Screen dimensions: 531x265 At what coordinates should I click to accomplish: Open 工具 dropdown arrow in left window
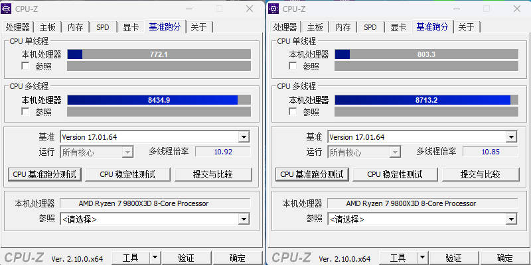pyautogui.click(x=155, y=258)
